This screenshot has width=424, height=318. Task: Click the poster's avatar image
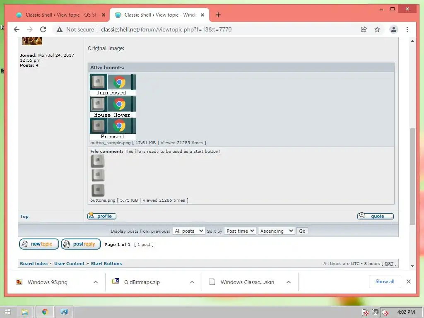click(32, 41)
